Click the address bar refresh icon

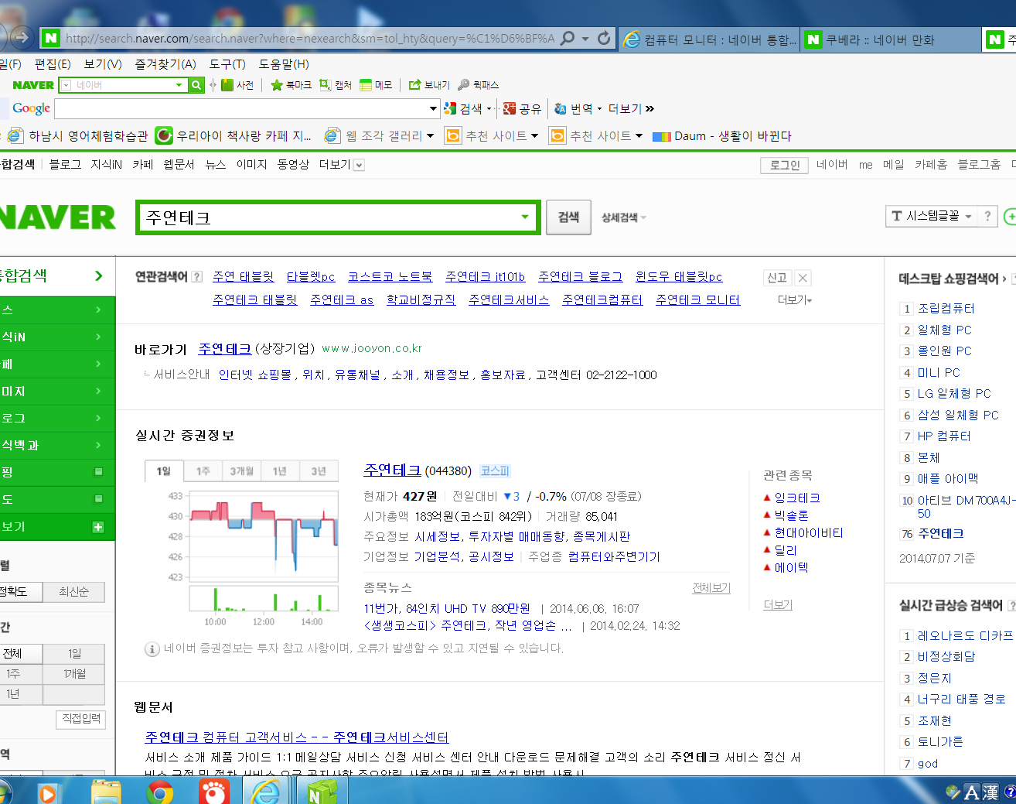tap(604, 38)
